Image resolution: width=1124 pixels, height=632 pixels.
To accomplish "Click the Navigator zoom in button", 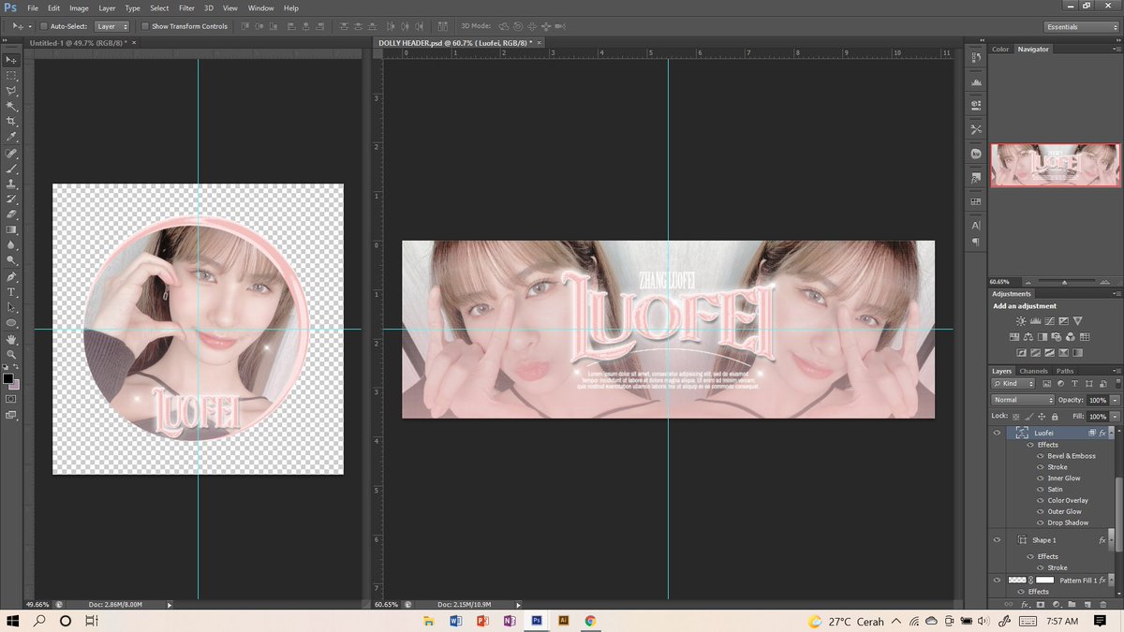I will coord(1104,281).
